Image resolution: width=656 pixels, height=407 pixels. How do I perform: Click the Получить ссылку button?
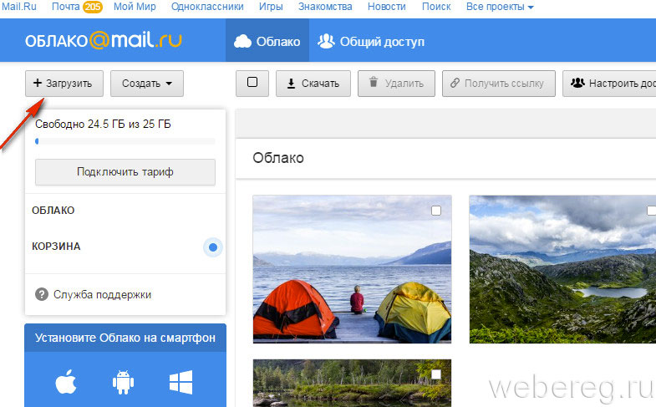(x=499, y=84)
